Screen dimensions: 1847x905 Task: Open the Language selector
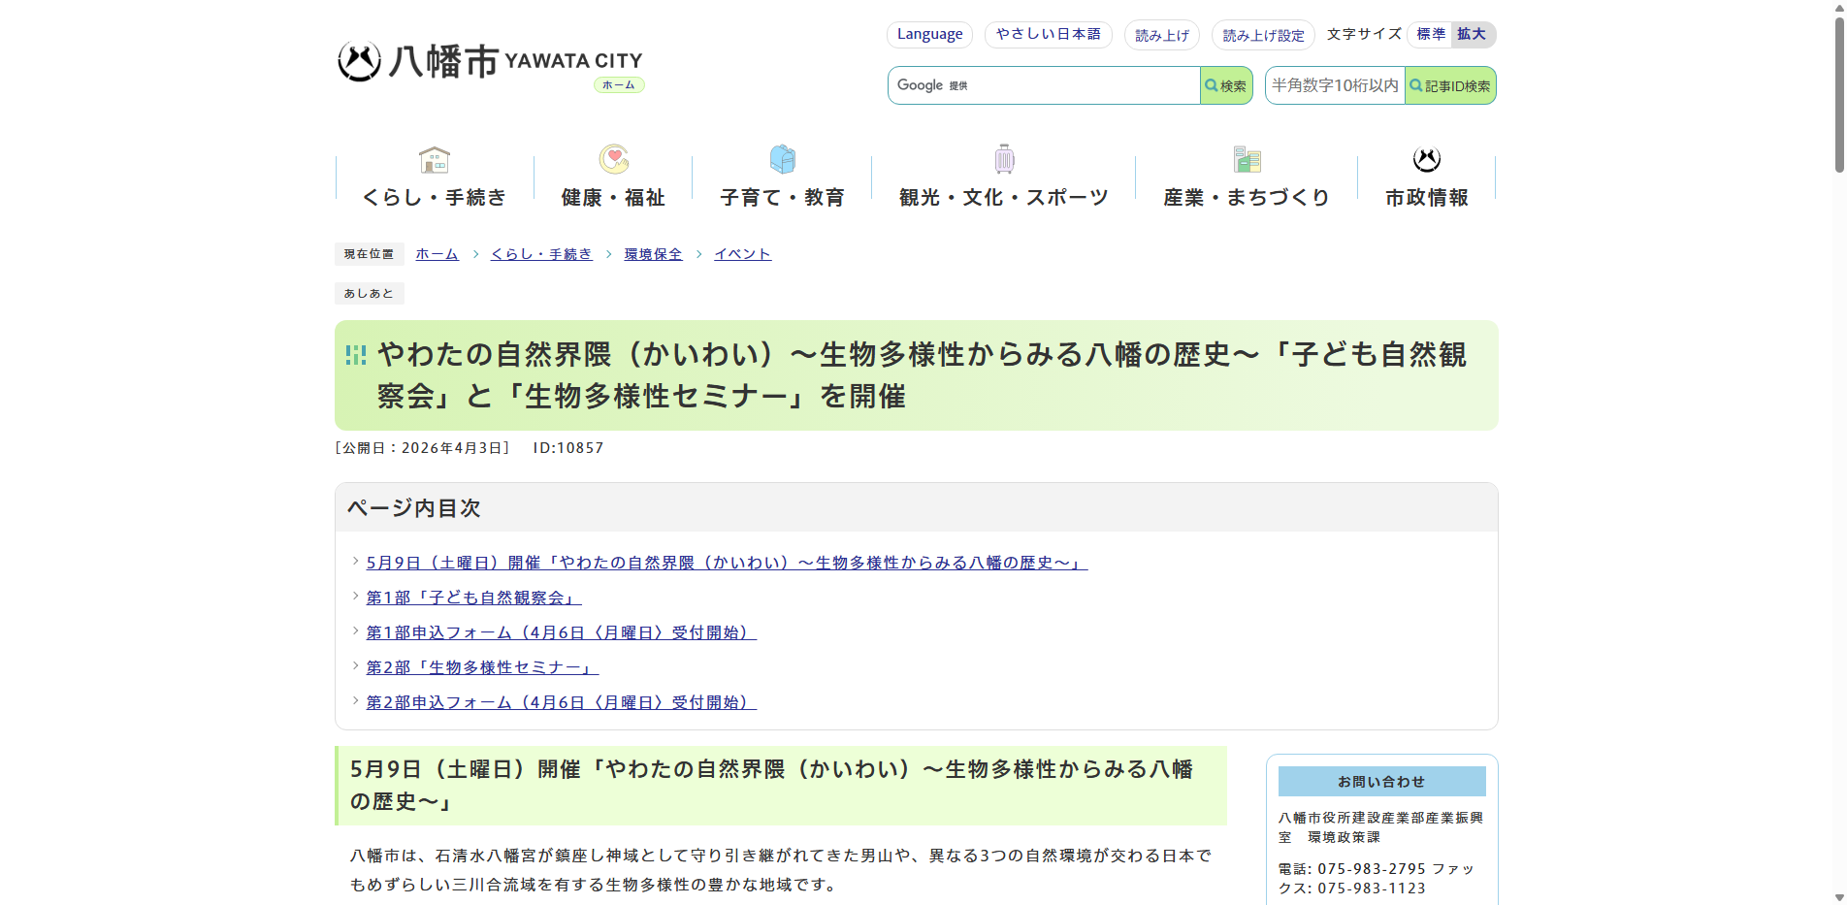point(928,34)
